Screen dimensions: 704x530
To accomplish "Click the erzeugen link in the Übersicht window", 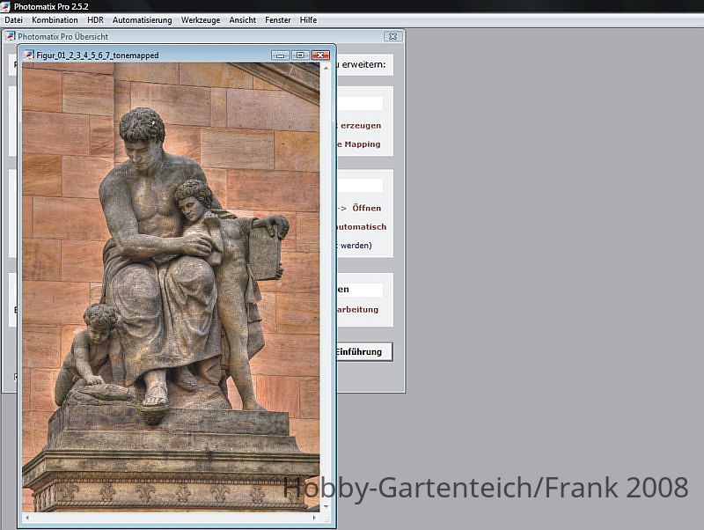I will [361, 126].
